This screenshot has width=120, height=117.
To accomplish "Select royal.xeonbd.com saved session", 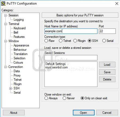I will [57, 67].
